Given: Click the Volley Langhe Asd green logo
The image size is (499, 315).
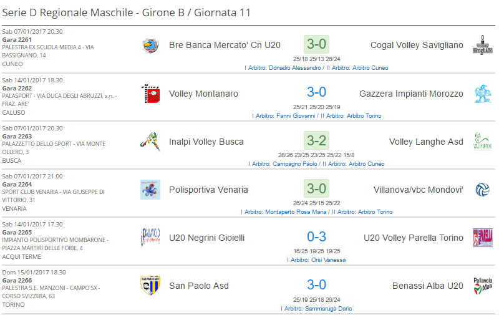Looking at the screenshot, I should [482, 142].
